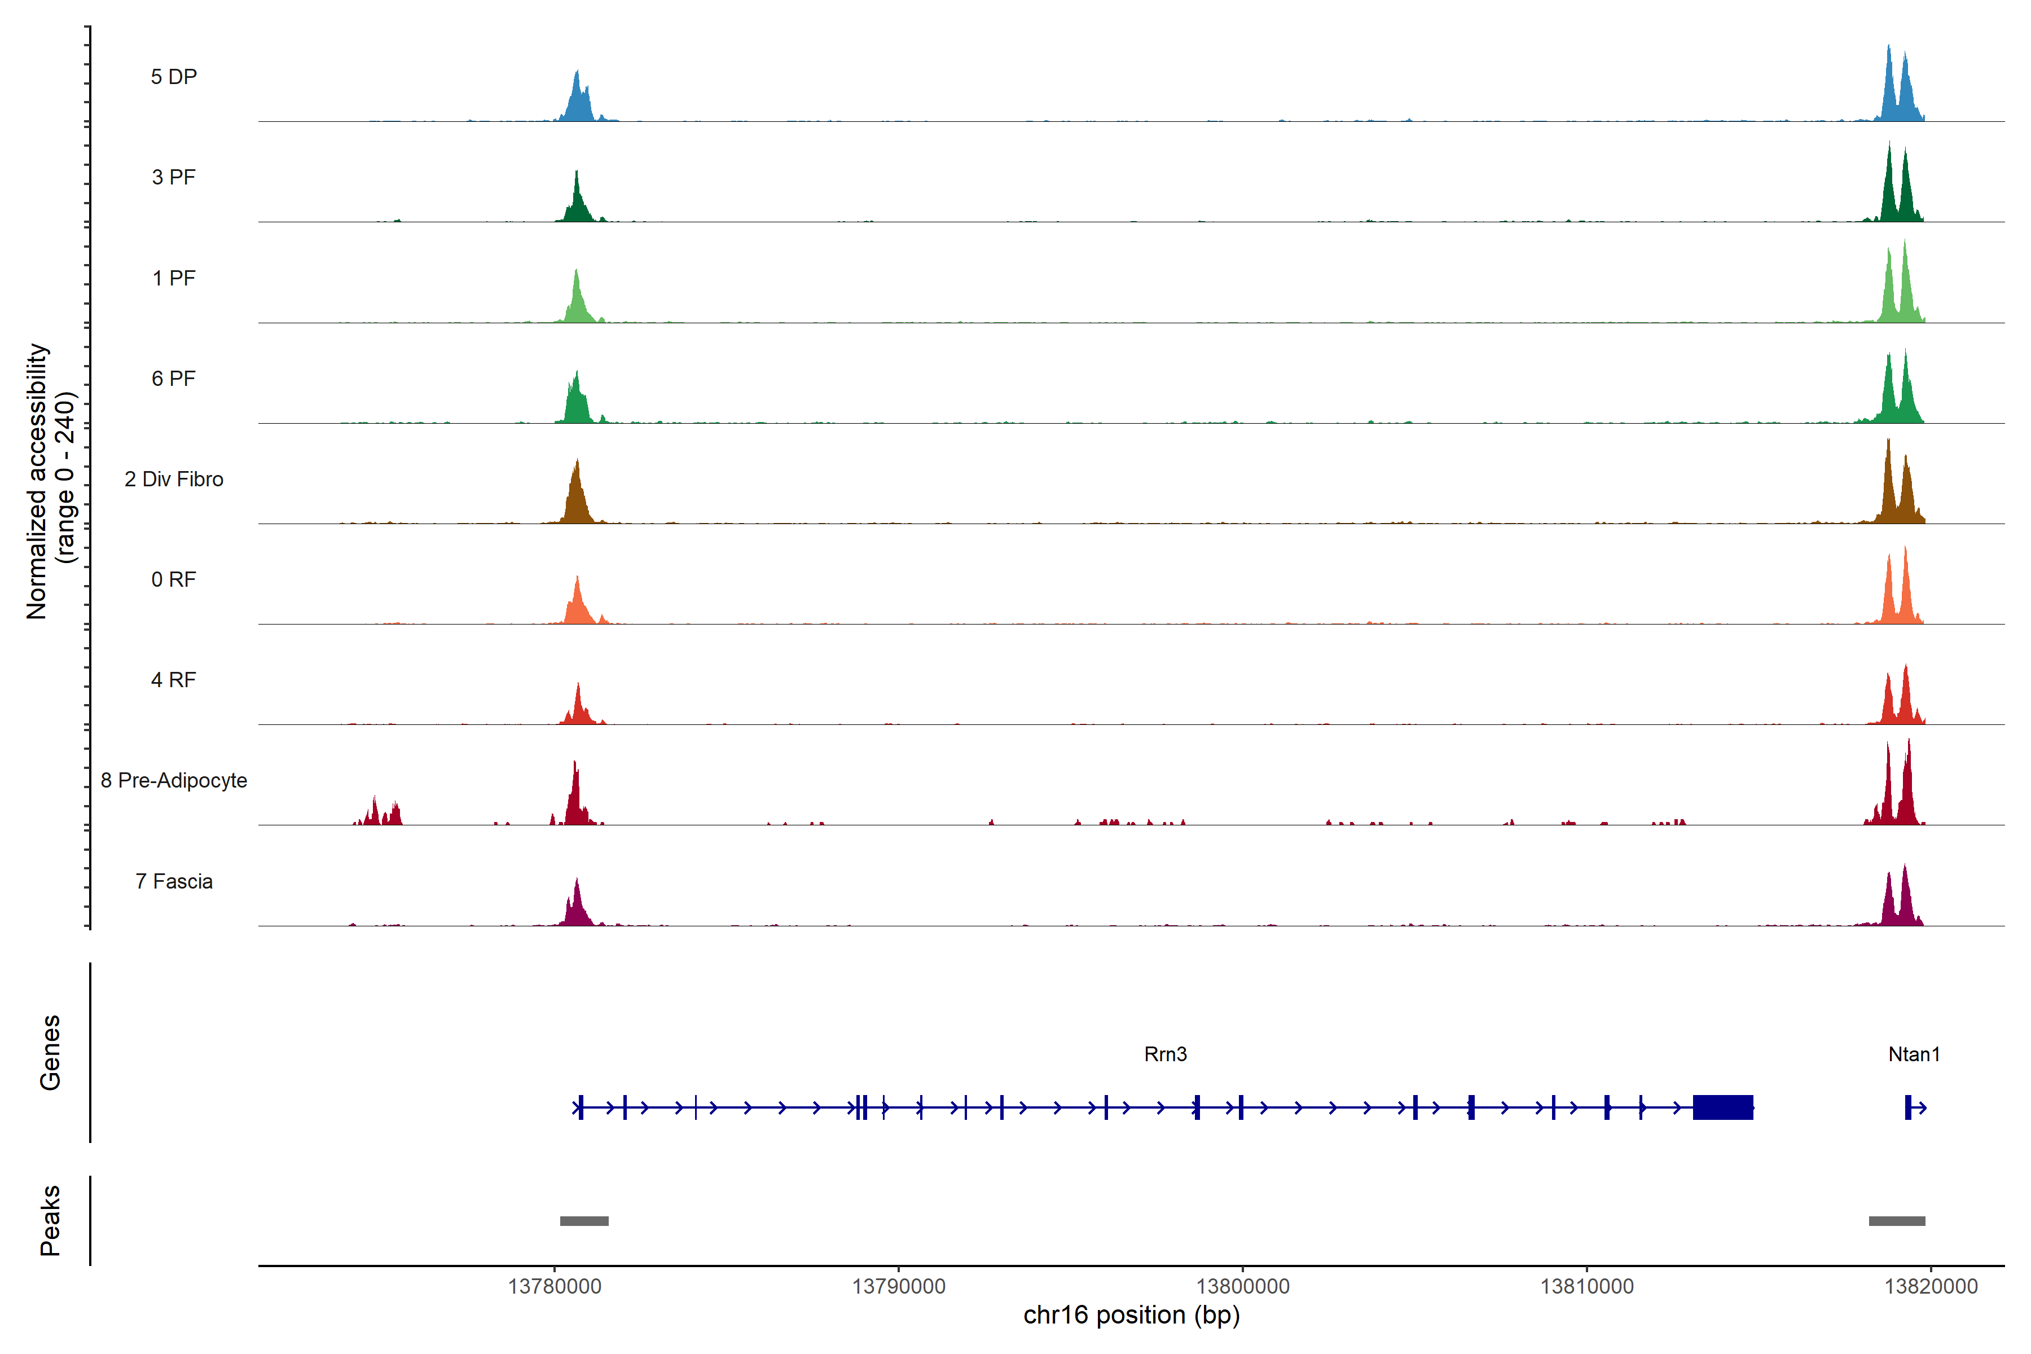Viewport: 2031px width, 1354px height.
Task: Click the 13820000 axis tick label
Action: [x=1931, y=1286]
